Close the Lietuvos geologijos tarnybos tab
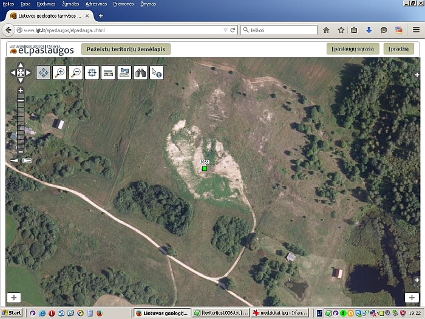 (87, 16)
